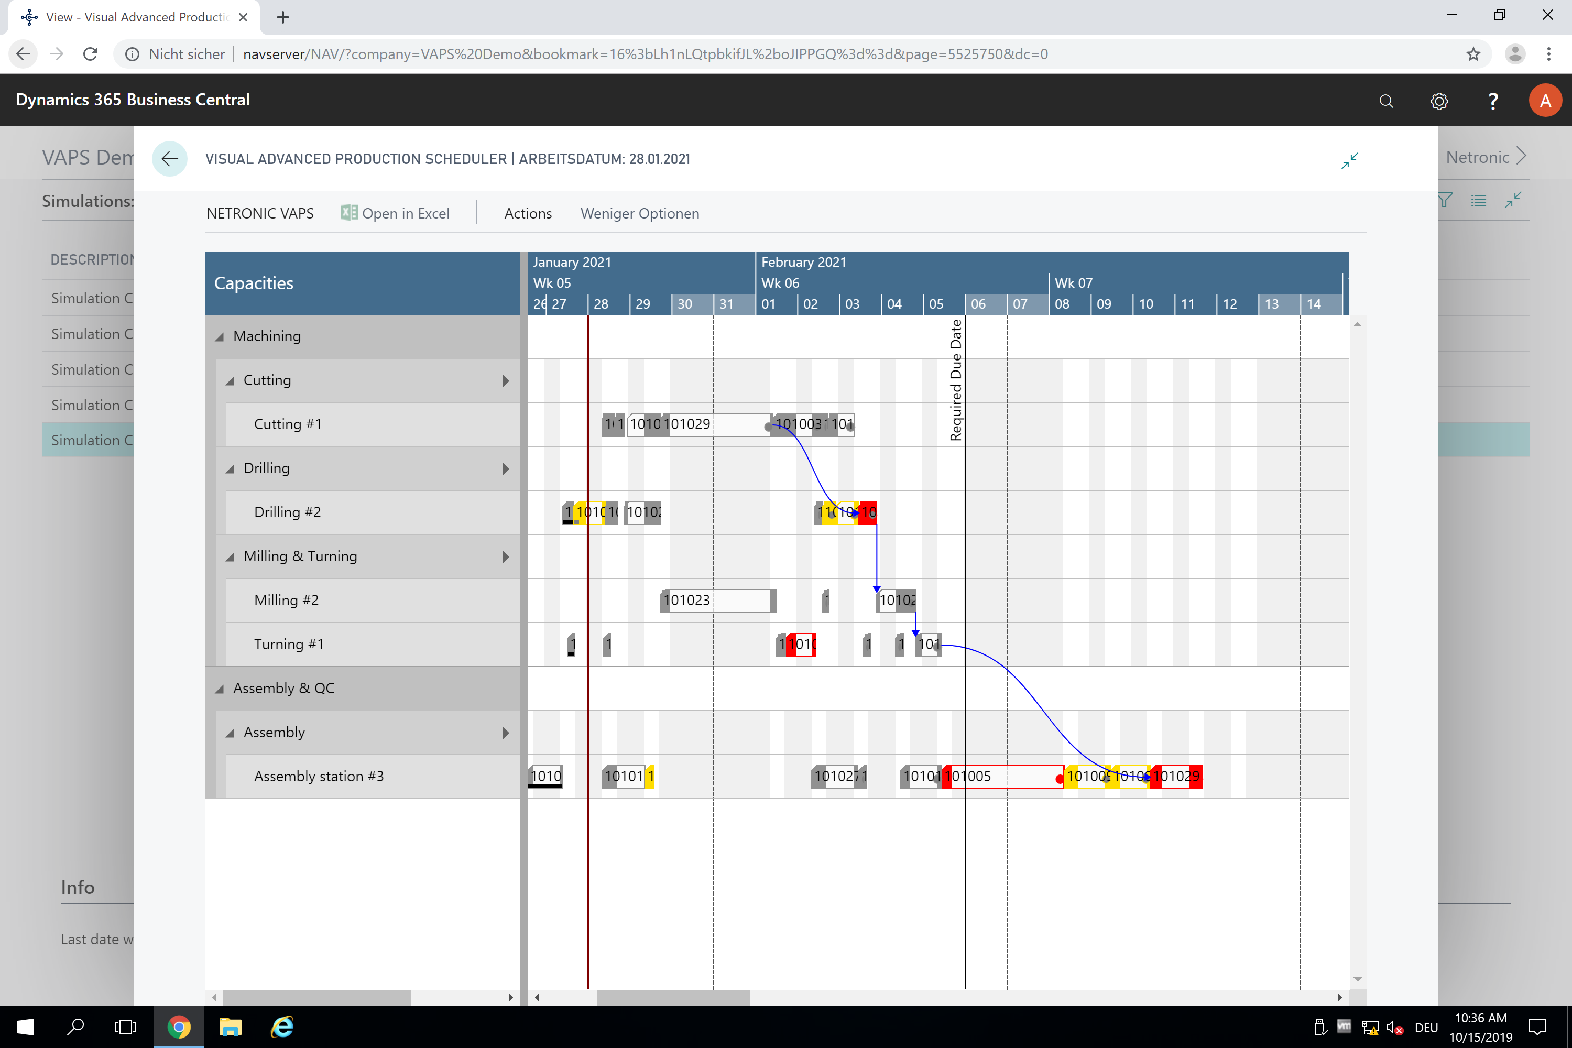This screenshot has height=1048, width=1572.
Task: Click Open in Excel
Action: (395, 213)
